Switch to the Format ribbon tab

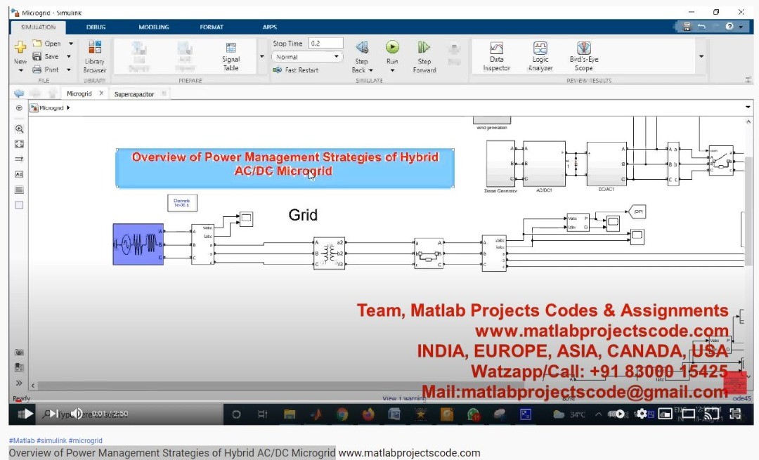pos(212,27)
